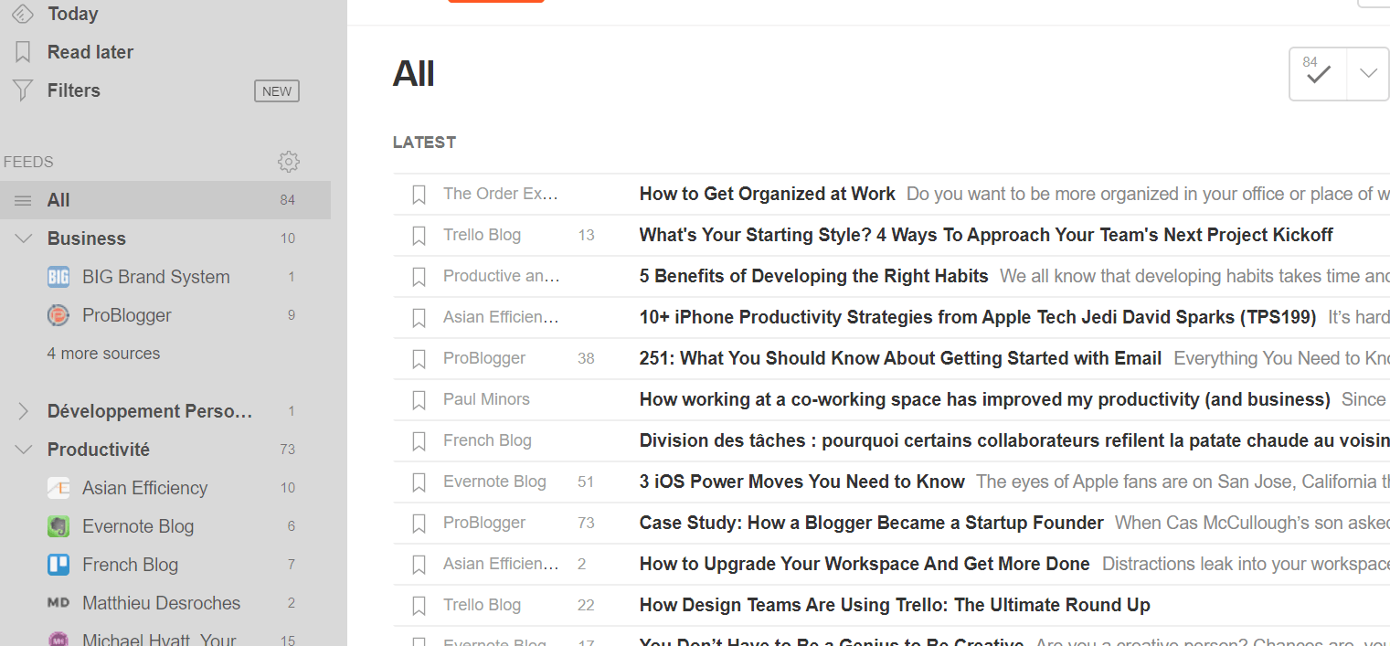Viewport: 1390px width, 646px height.
Task: Open Matthieu Desroches feed
Action: (x=161, y=603)
